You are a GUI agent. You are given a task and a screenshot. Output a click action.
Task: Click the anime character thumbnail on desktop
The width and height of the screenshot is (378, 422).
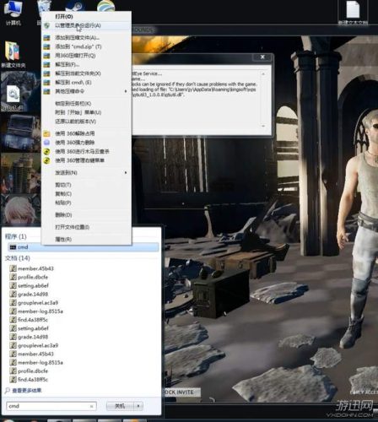click(x=21, y=209)
